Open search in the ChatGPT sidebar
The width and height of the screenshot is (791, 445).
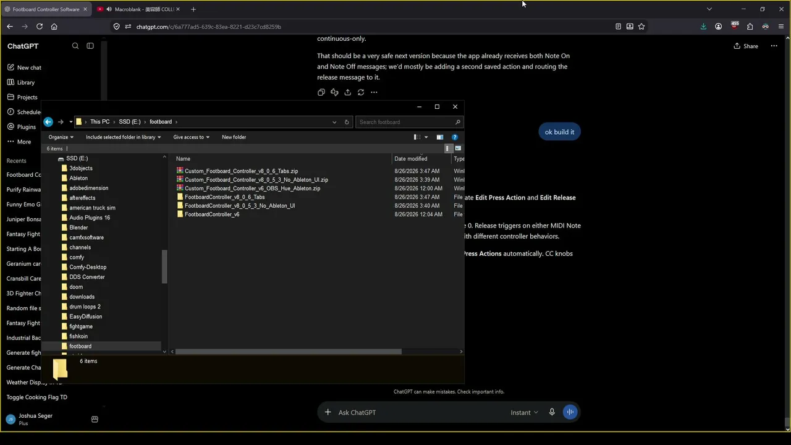pos(75,46)
